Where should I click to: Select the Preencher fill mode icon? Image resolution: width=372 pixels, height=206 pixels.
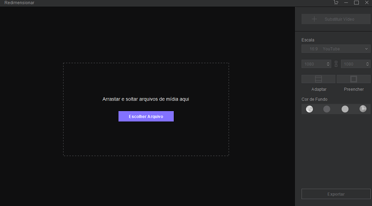pos(354,79)
